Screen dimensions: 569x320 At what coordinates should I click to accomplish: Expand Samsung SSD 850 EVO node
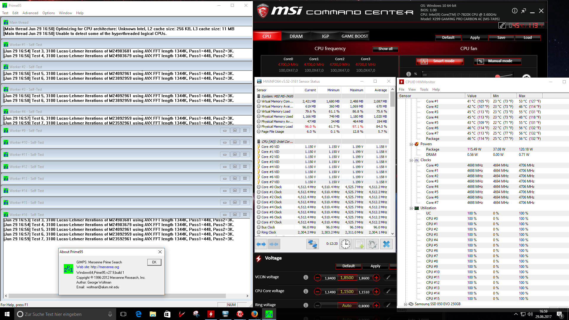point(406,304)
